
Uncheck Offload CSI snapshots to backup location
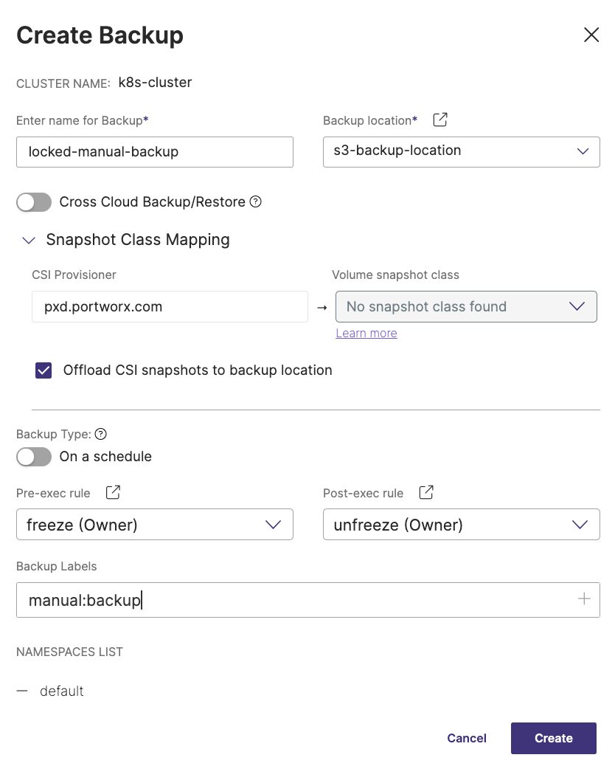coord(44,370)
